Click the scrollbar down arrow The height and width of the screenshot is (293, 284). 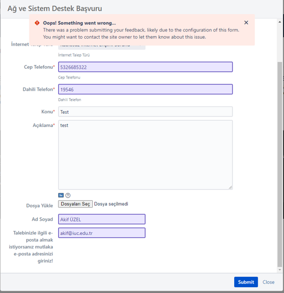point(280,269)
